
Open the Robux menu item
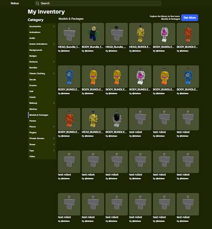(15, 3)
